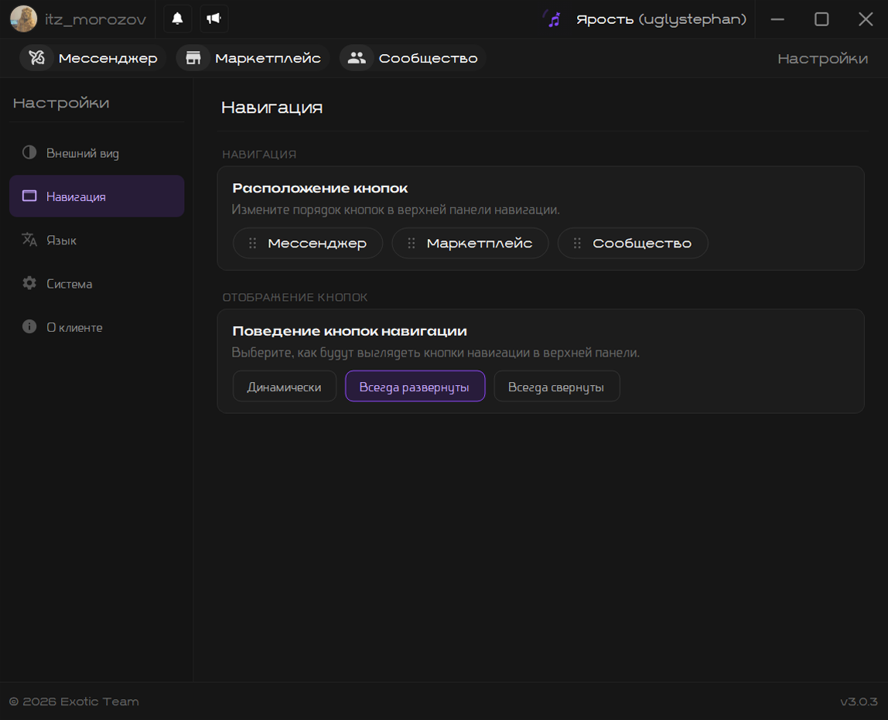Open the announcements megaphone icon
The width and height of the screenshot is (888, 720).
click(x=213, y=19)
